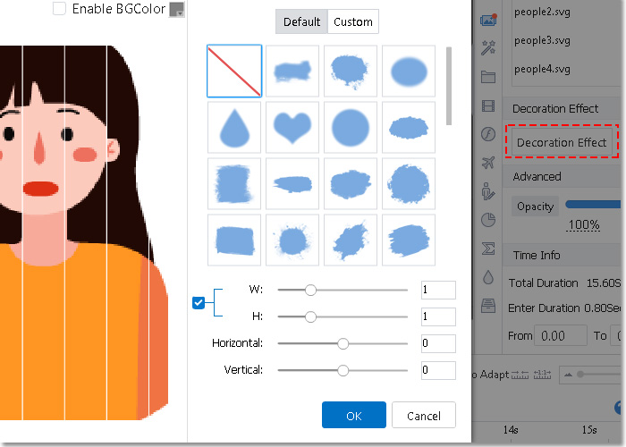Select the wide brush blob mask in third row
Image resolution: width=626 pixels, height=447 pixels.
point(351,183)
